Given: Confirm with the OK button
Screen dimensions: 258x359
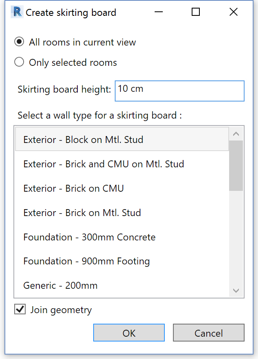Looking at the screenshot, I should point(129,333).
